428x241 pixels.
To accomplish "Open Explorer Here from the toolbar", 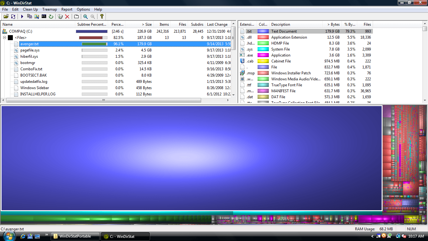I will pos(37,17).
